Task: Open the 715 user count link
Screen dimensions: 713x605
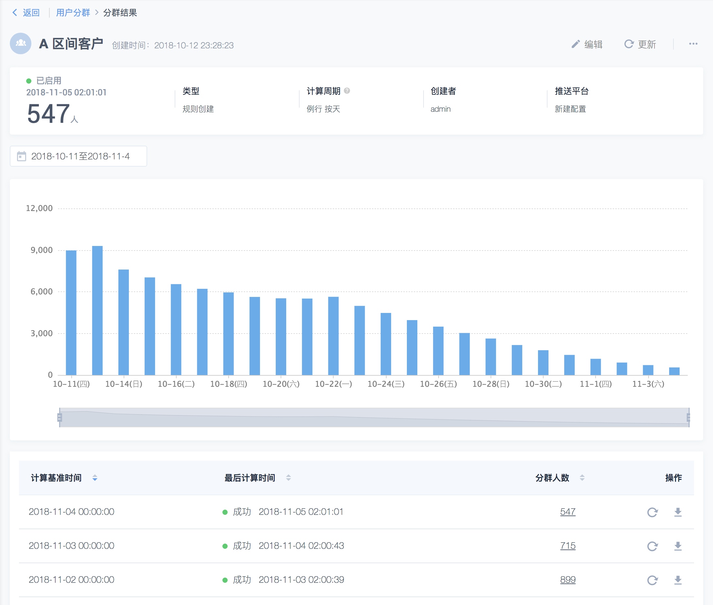Action: coord(568,546)
